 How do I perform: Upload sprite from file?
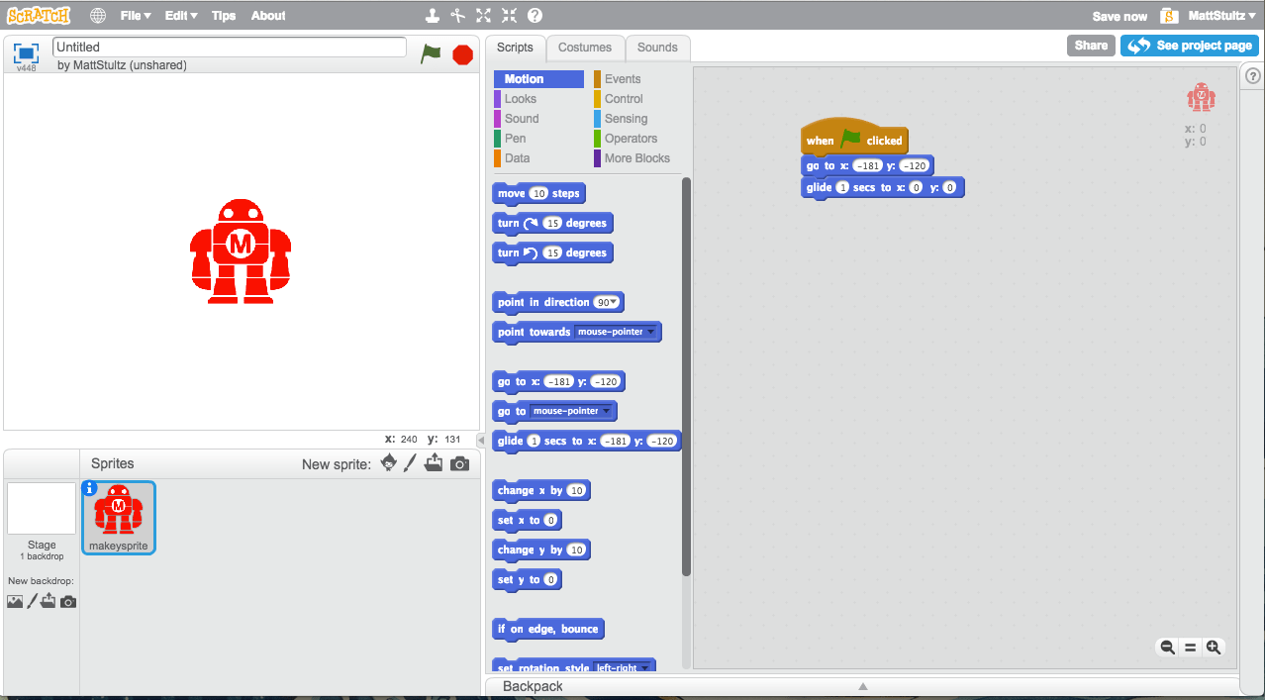pyautogui.click(x=434, y=463)
